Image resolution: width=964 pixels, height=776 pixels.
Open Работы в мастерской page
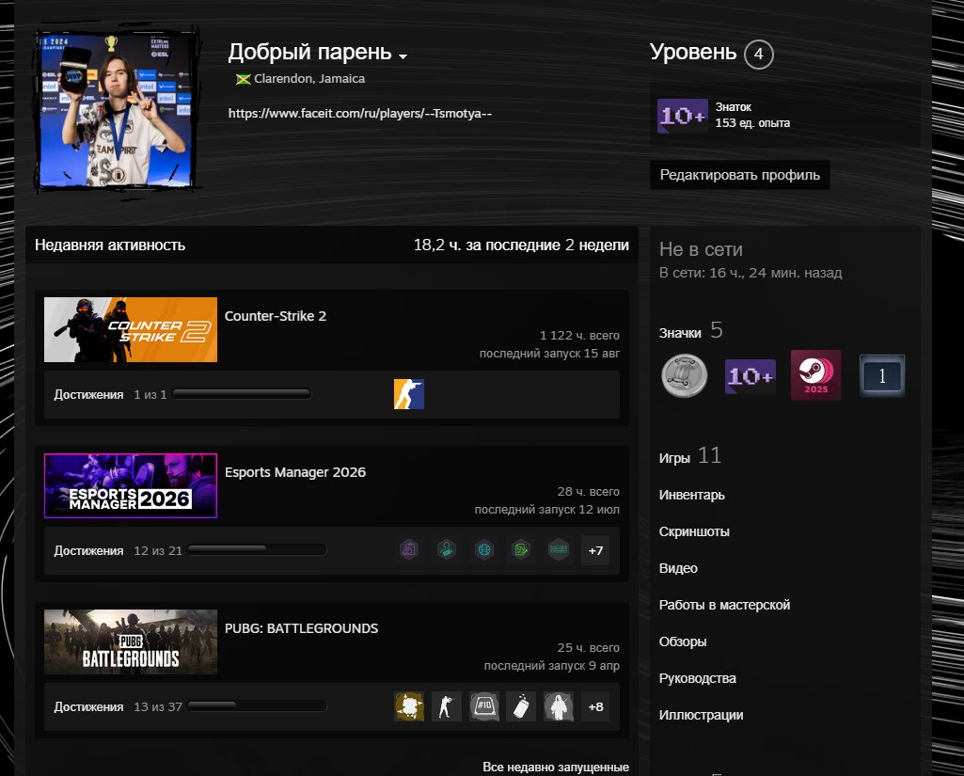tap(724, 605)
